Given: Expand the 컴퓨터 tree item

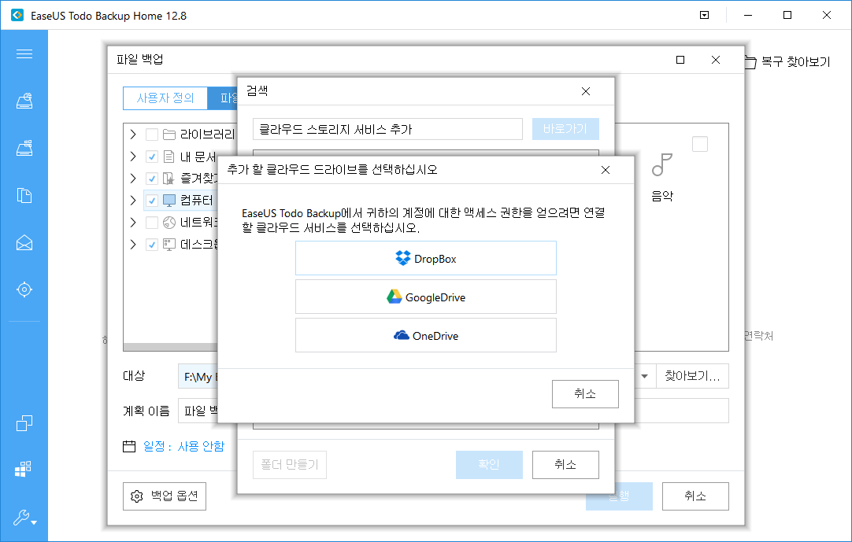Looking at the screenshot, I should pyautogui.click(x=133, y=201).
